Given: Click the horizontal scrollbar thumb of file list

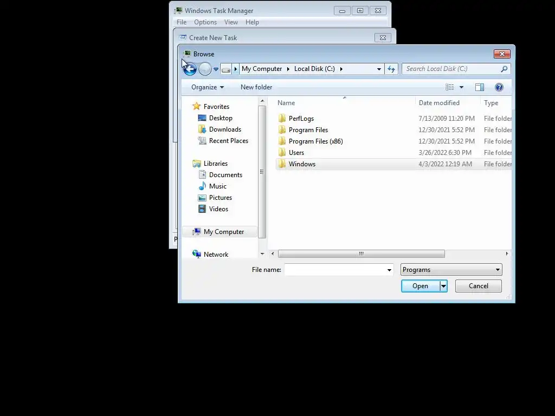Looking at the screenshot, I should [362, 253].
